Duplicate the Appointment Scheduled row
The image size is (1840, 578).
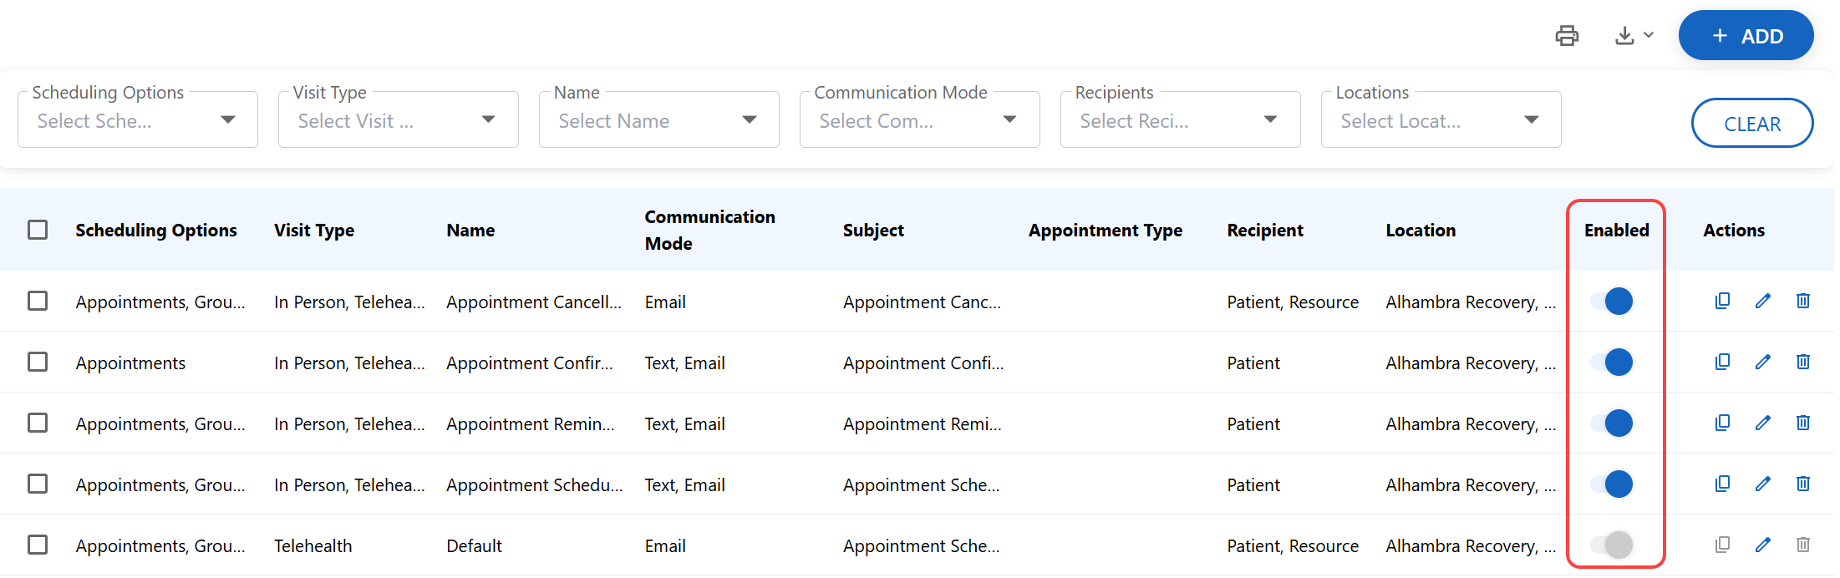[x=1722, y=484]
